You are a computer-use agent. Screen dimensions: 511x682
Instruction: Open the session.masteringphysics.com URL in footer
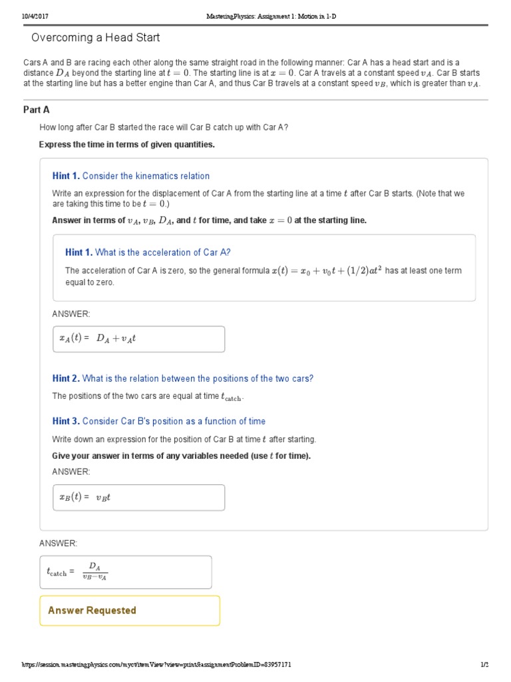(x=156, y=665)
